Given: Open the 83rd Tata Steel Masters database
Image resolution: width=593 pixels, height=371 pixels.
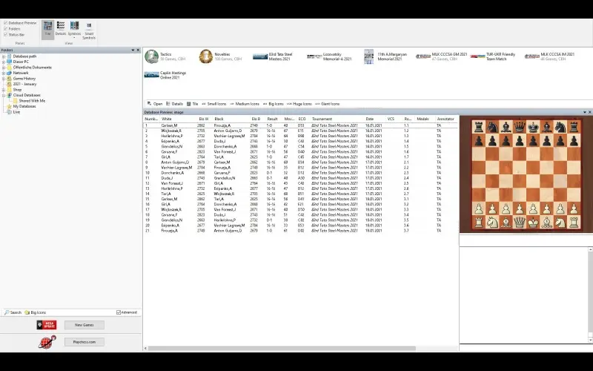Looking at the screenshot, I should click(x=259, y=56).
